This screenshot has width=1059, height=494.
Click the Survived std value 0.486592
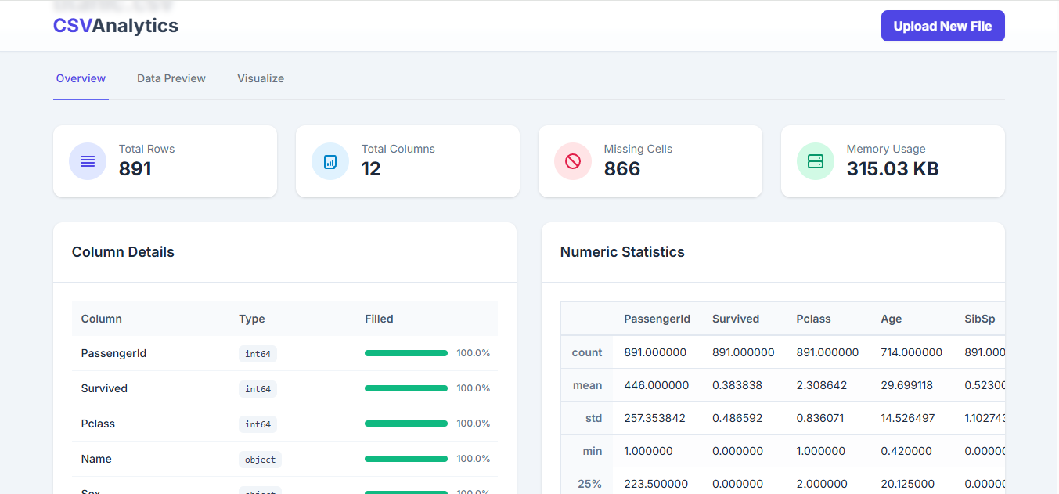(737, 418)
